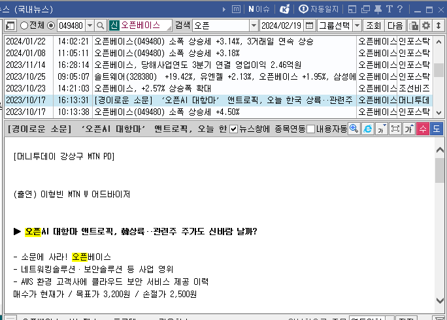Screen dimensions: 447x320
Task: Click the play arrow icon in title bar
Action: [223, 10]
